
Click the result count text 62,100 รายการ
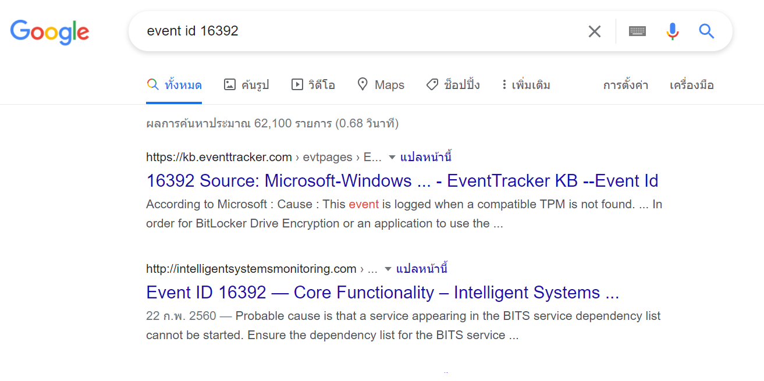[x=272, y=123]
